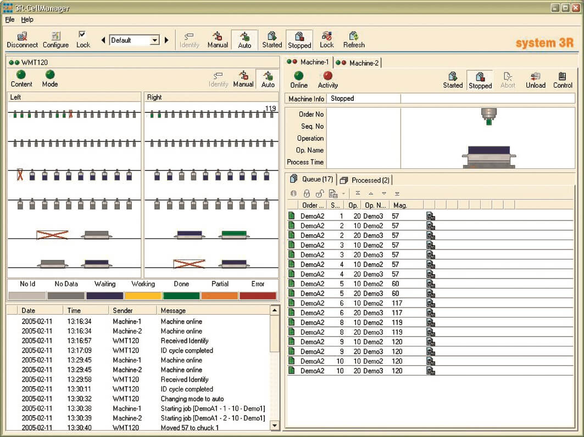584x437 pixels.
Task: Click the main toolbar Manual mode icon
Action: coord(218,40)
